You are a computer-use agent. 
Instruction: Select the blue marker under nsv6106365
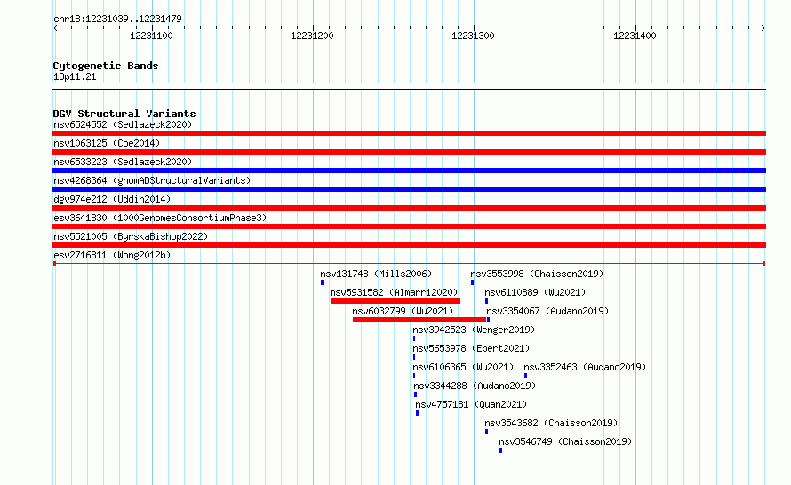414,376
